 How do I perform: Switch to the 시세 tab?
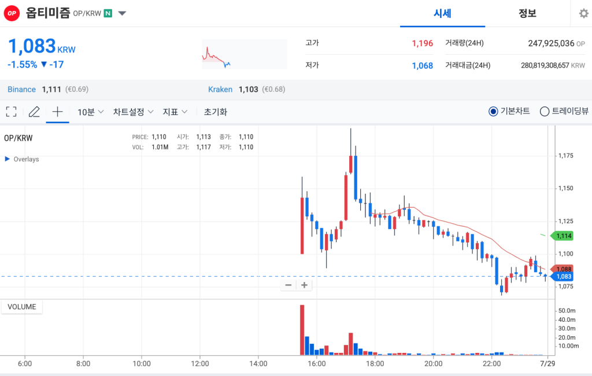(442, 14)
